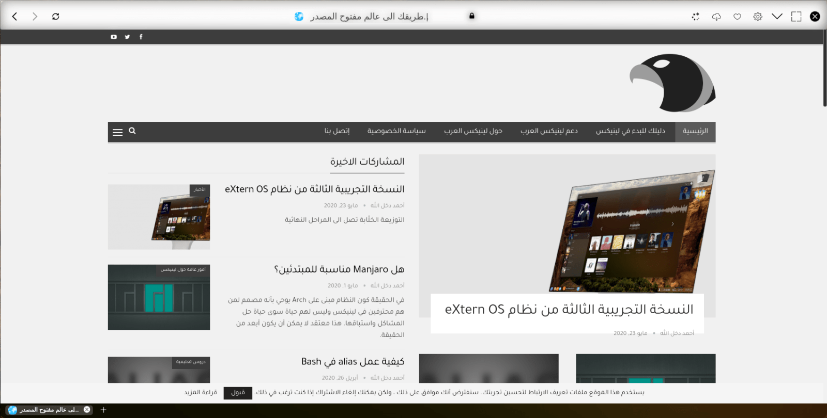
Task: Click the المشاركات الاخيرة section heading
Action: (x=367, y=162)
